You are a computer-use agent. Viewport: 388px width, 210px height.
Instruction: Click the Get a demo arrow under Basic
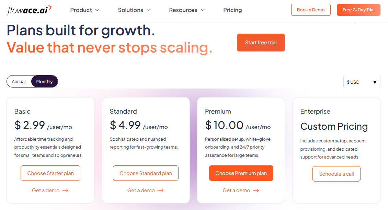click(x=50, y=190)
